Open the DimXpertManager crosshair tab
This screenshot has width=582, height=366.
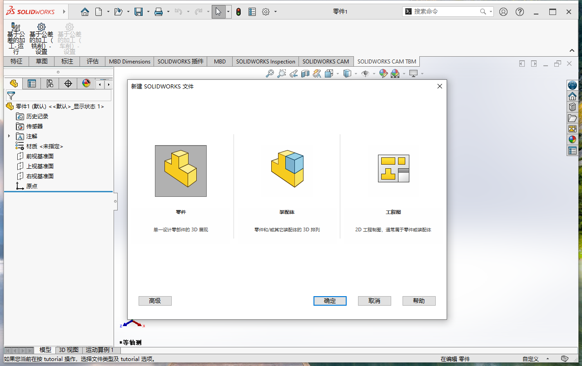point(68,83)
